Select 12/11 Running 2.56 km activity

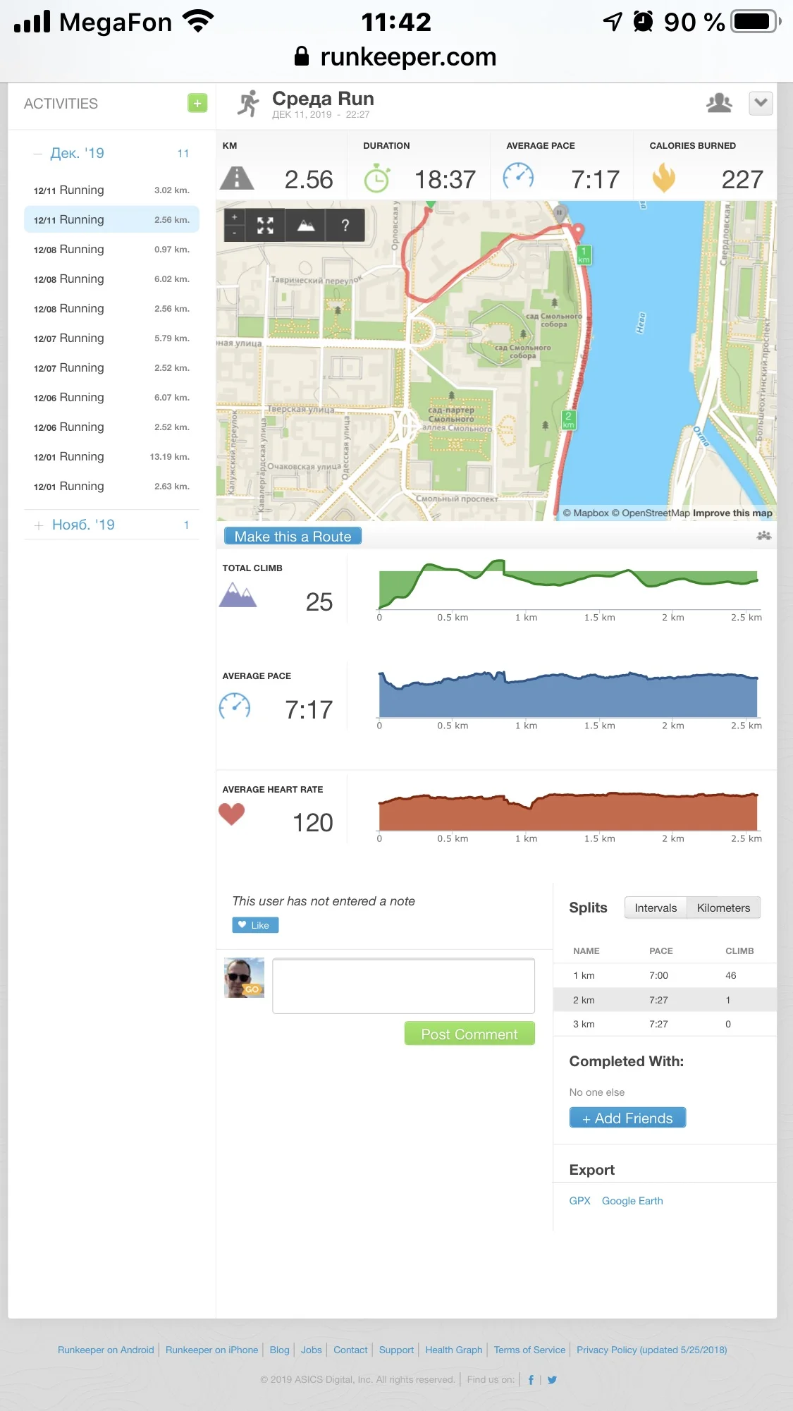coord(111,220)
